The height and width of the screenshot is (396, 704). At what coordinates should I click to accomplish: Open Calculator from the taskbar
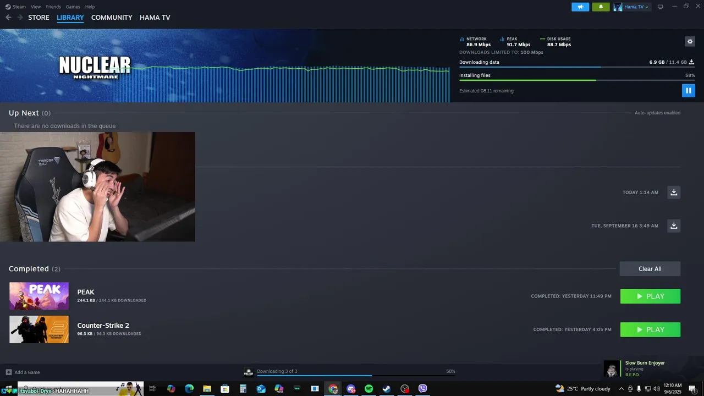(243, 389)
